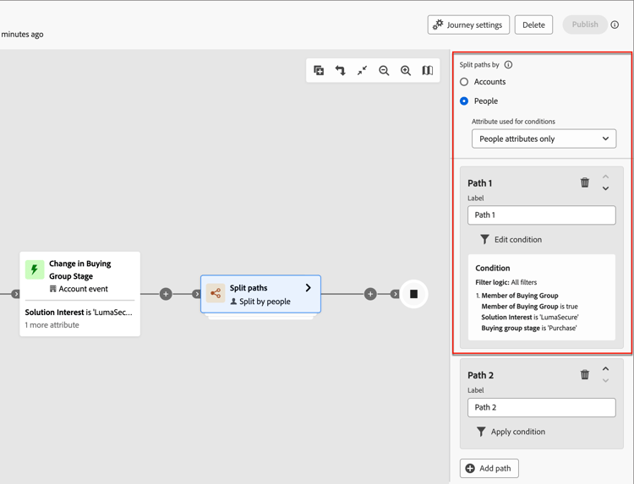
Task: Move Path 2 up with chevron
Action: (x=606, y=368)
